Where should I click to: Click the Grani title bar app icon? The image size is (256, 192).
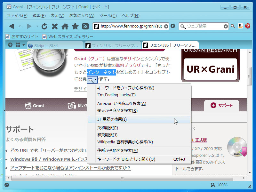point(9,7)
